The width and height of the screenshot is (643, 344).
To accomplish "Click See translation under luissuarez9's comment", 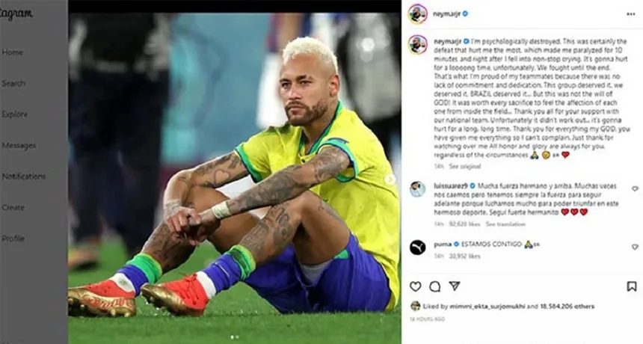I will [x=505, y=224].
